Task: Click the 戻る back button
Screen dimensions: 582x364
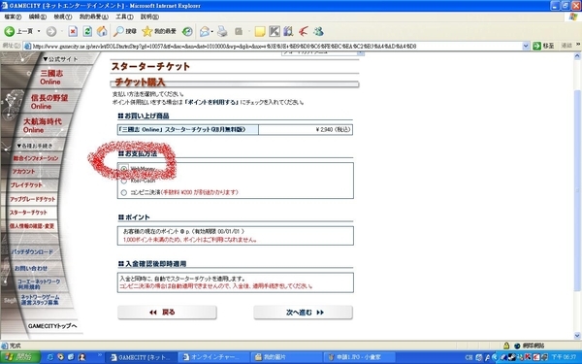Action: tap(167, 313)
